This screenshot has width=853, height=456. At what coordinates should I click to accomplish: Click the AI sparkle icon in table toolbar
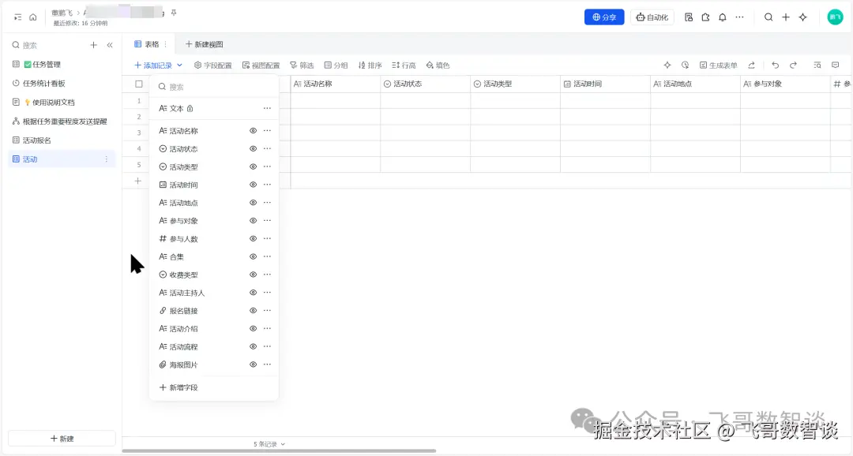coord(667,65)
